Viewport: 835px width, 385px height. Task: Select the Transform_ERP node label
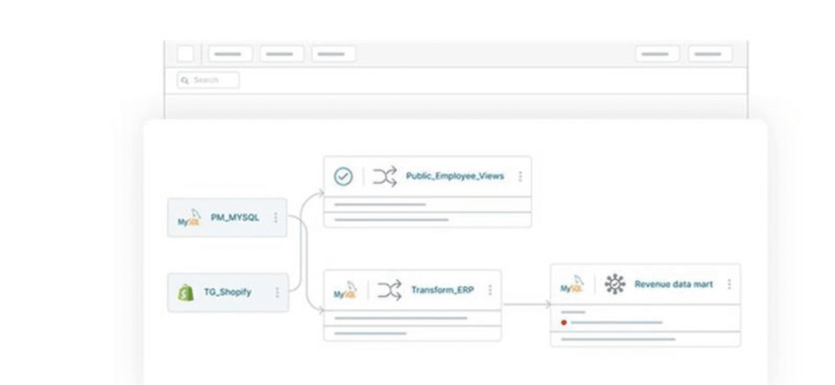click(442, 291)
